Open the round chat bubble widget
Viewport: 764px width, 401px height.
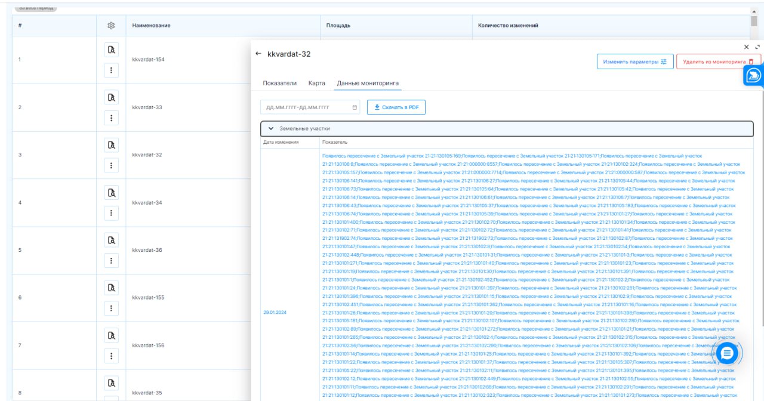click(x=726, y=353)
